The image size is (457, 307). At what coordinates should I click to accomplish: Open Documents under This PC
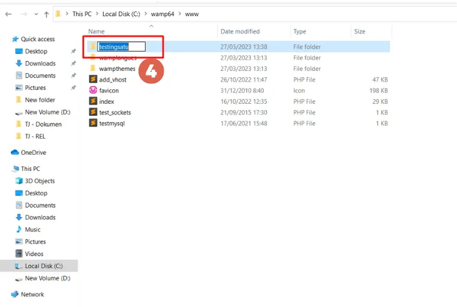point(40,205)
